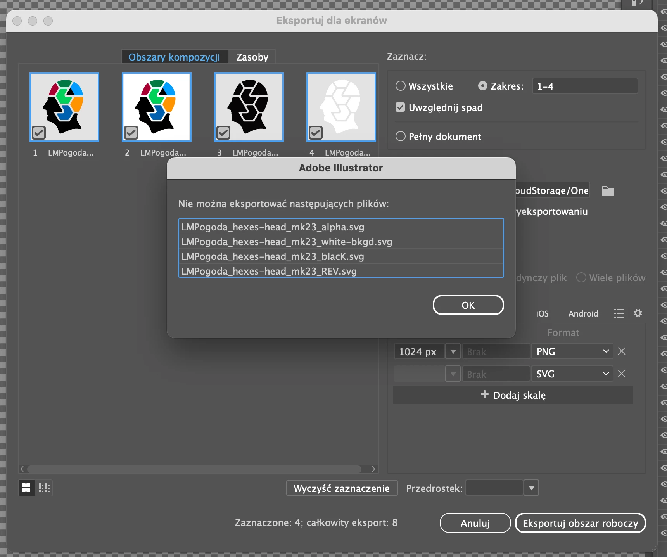
Task: Click the export path field
Action: tap(552, 190)
